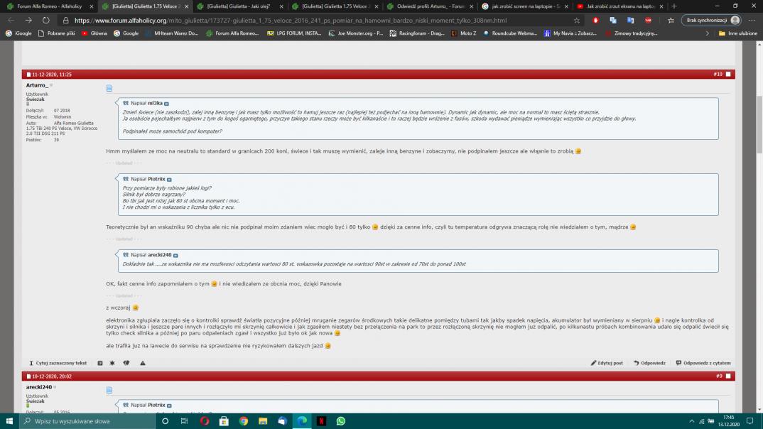Click the site padlock icon in address bar

65,21
